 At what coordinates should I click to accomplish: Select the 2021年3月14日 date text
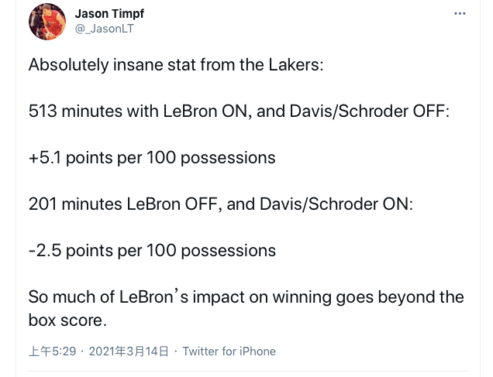point(129,351)
